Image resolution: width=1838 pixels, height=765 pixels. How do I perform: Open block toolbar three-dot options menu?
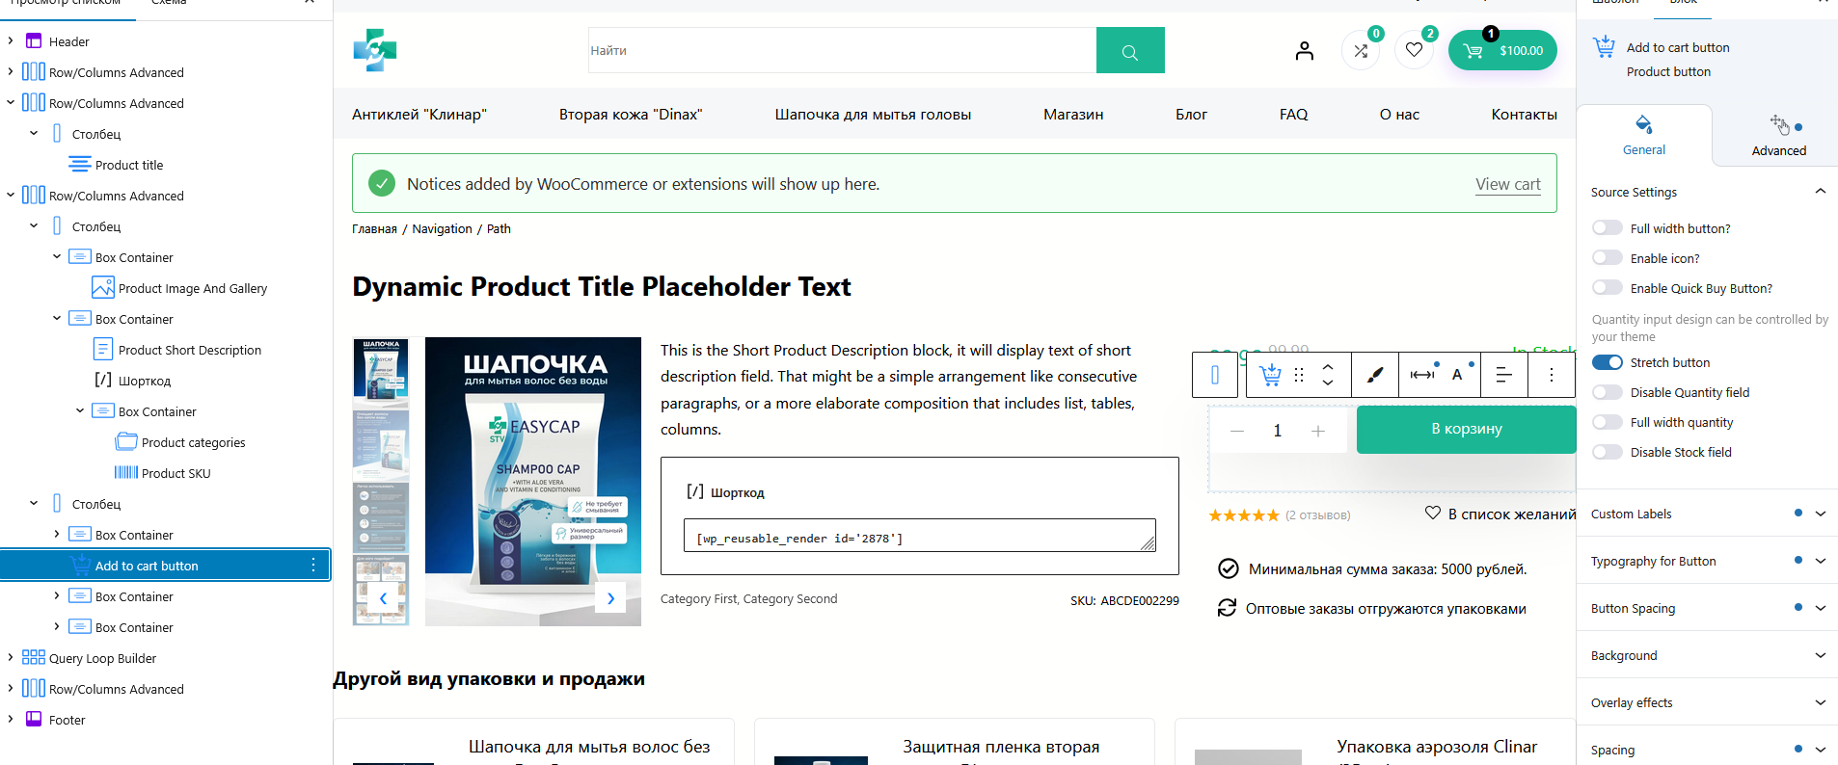coord(1552,375)
